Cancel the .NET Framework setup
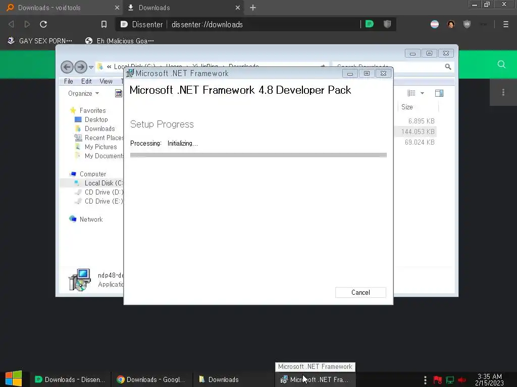 [x=360, y=293]
